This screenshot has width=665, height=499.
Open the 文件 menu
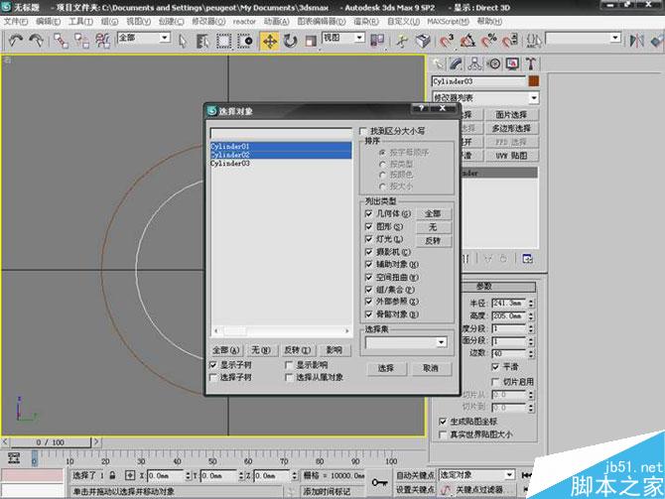[x=14, y=21]
